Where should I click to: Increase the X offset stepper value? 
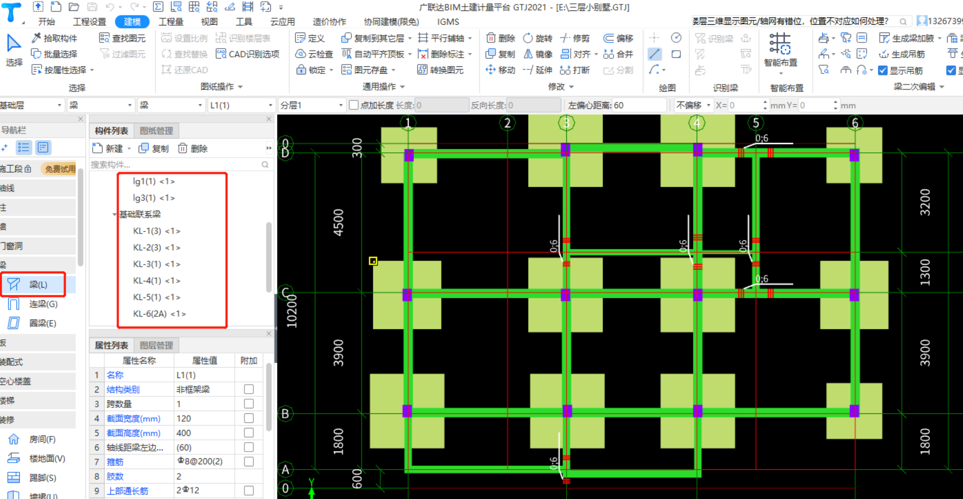click(765, 102)
